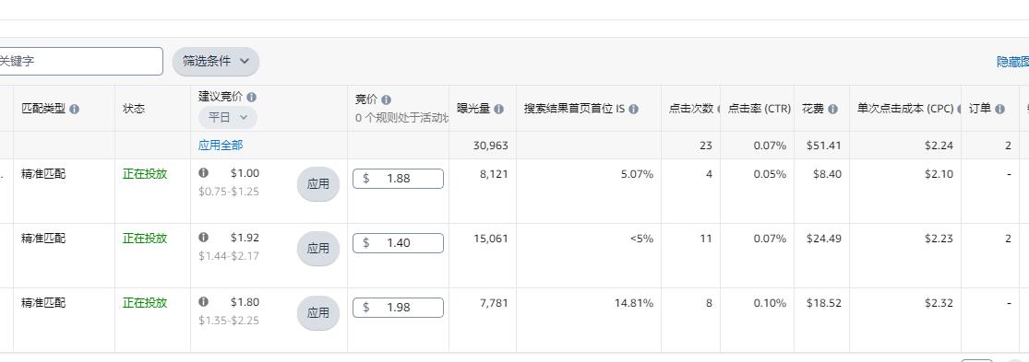
Task: Click the 应用全部 link
Action: [x=221, y=146]
